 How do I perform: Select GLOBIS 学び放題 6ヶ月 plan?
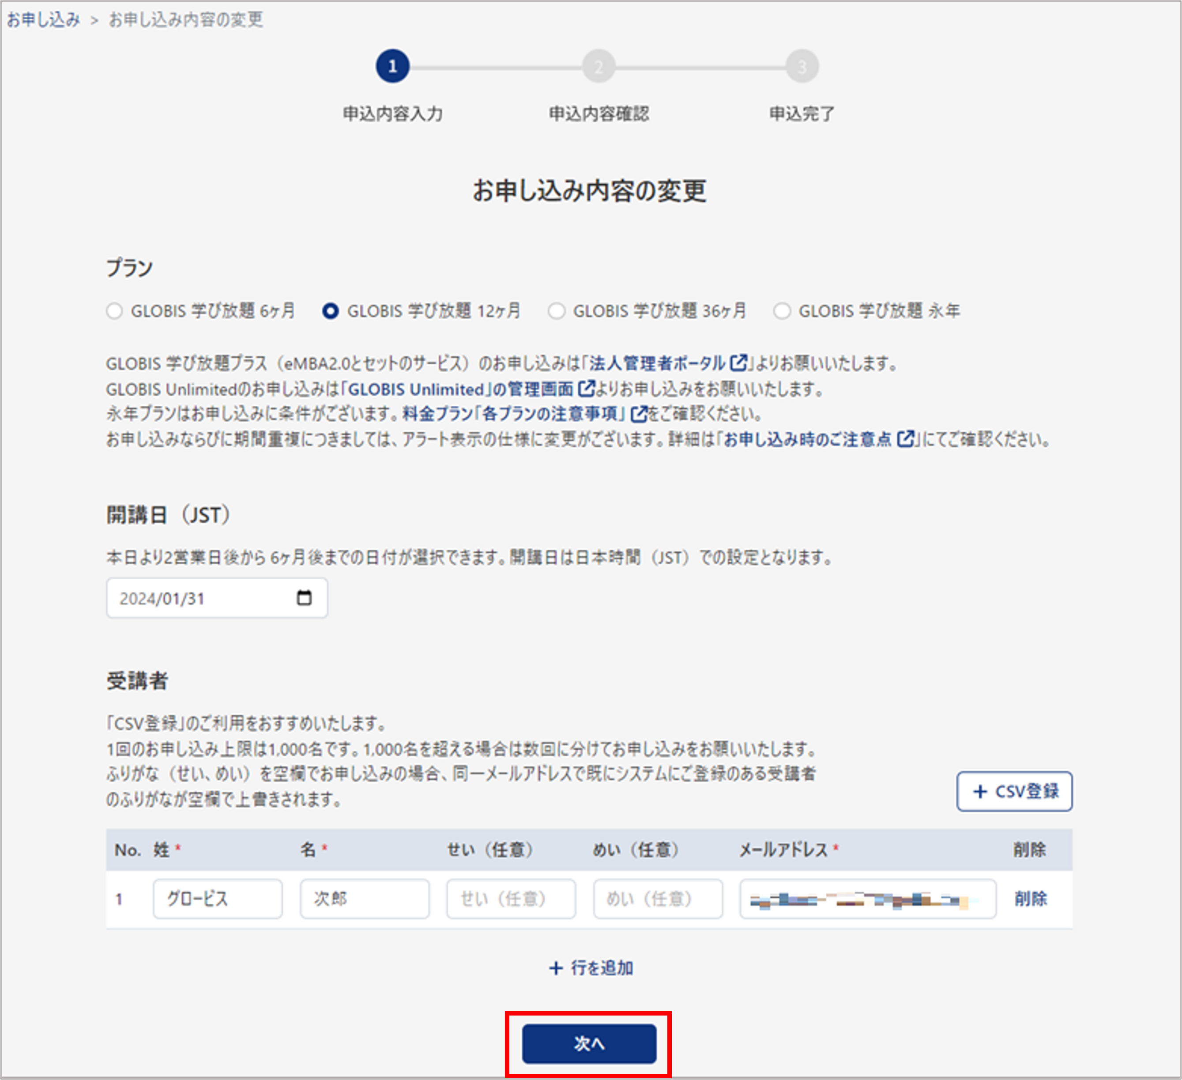tap(114, 311)
